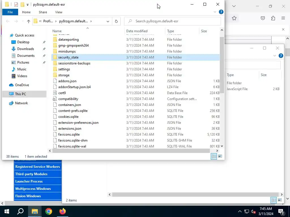Click horizontal scrollbar right arrow in file list
Screen dimensions: 290x217
point(217,151)
